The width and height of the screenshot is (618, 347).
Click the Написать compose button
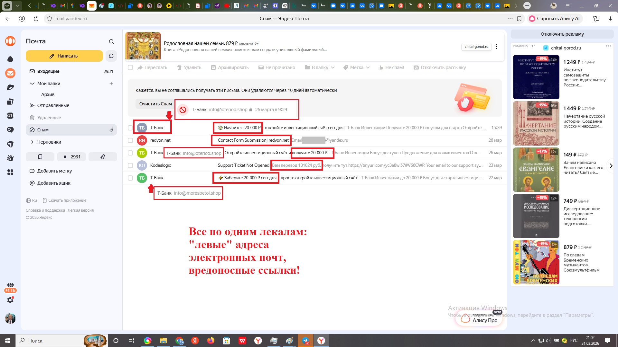pos(64,56)
